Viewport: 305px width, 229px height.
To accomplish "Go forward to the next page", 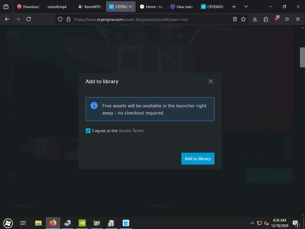I will click(18, 19).
